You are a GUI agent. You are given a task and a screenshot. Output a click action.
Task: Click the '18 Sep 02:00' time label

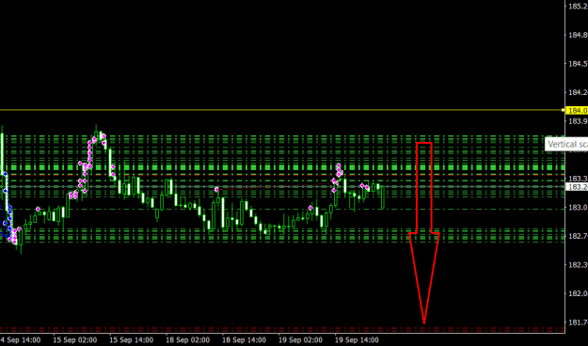pyautogui.click(x=187, y=340)
